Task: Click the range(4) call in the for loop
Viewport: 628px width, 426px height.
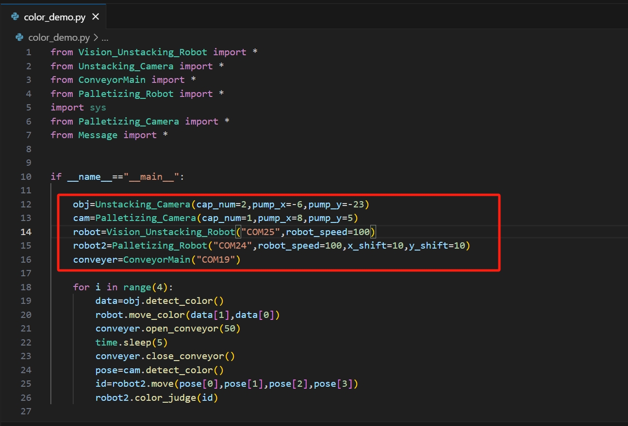Action: pos(146,287)
